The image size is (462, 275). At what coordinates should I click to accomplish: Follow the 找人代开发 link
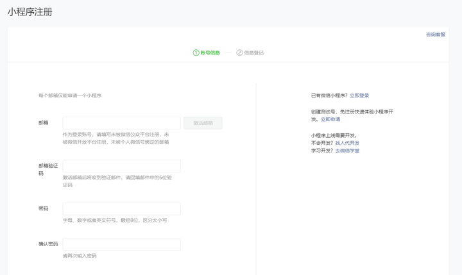click(x=347, y=143)
